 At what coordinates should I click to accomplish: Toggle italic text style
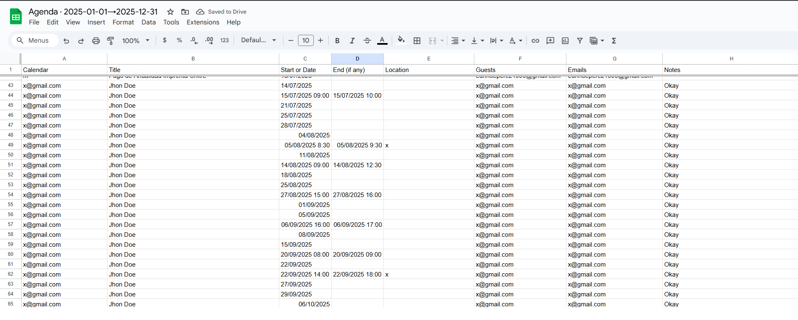(352, 41)
